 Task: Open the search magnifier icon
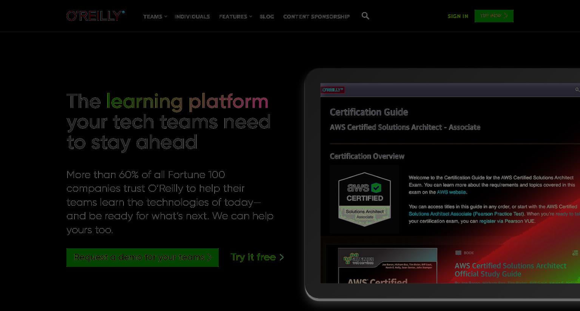click(365, 16)
